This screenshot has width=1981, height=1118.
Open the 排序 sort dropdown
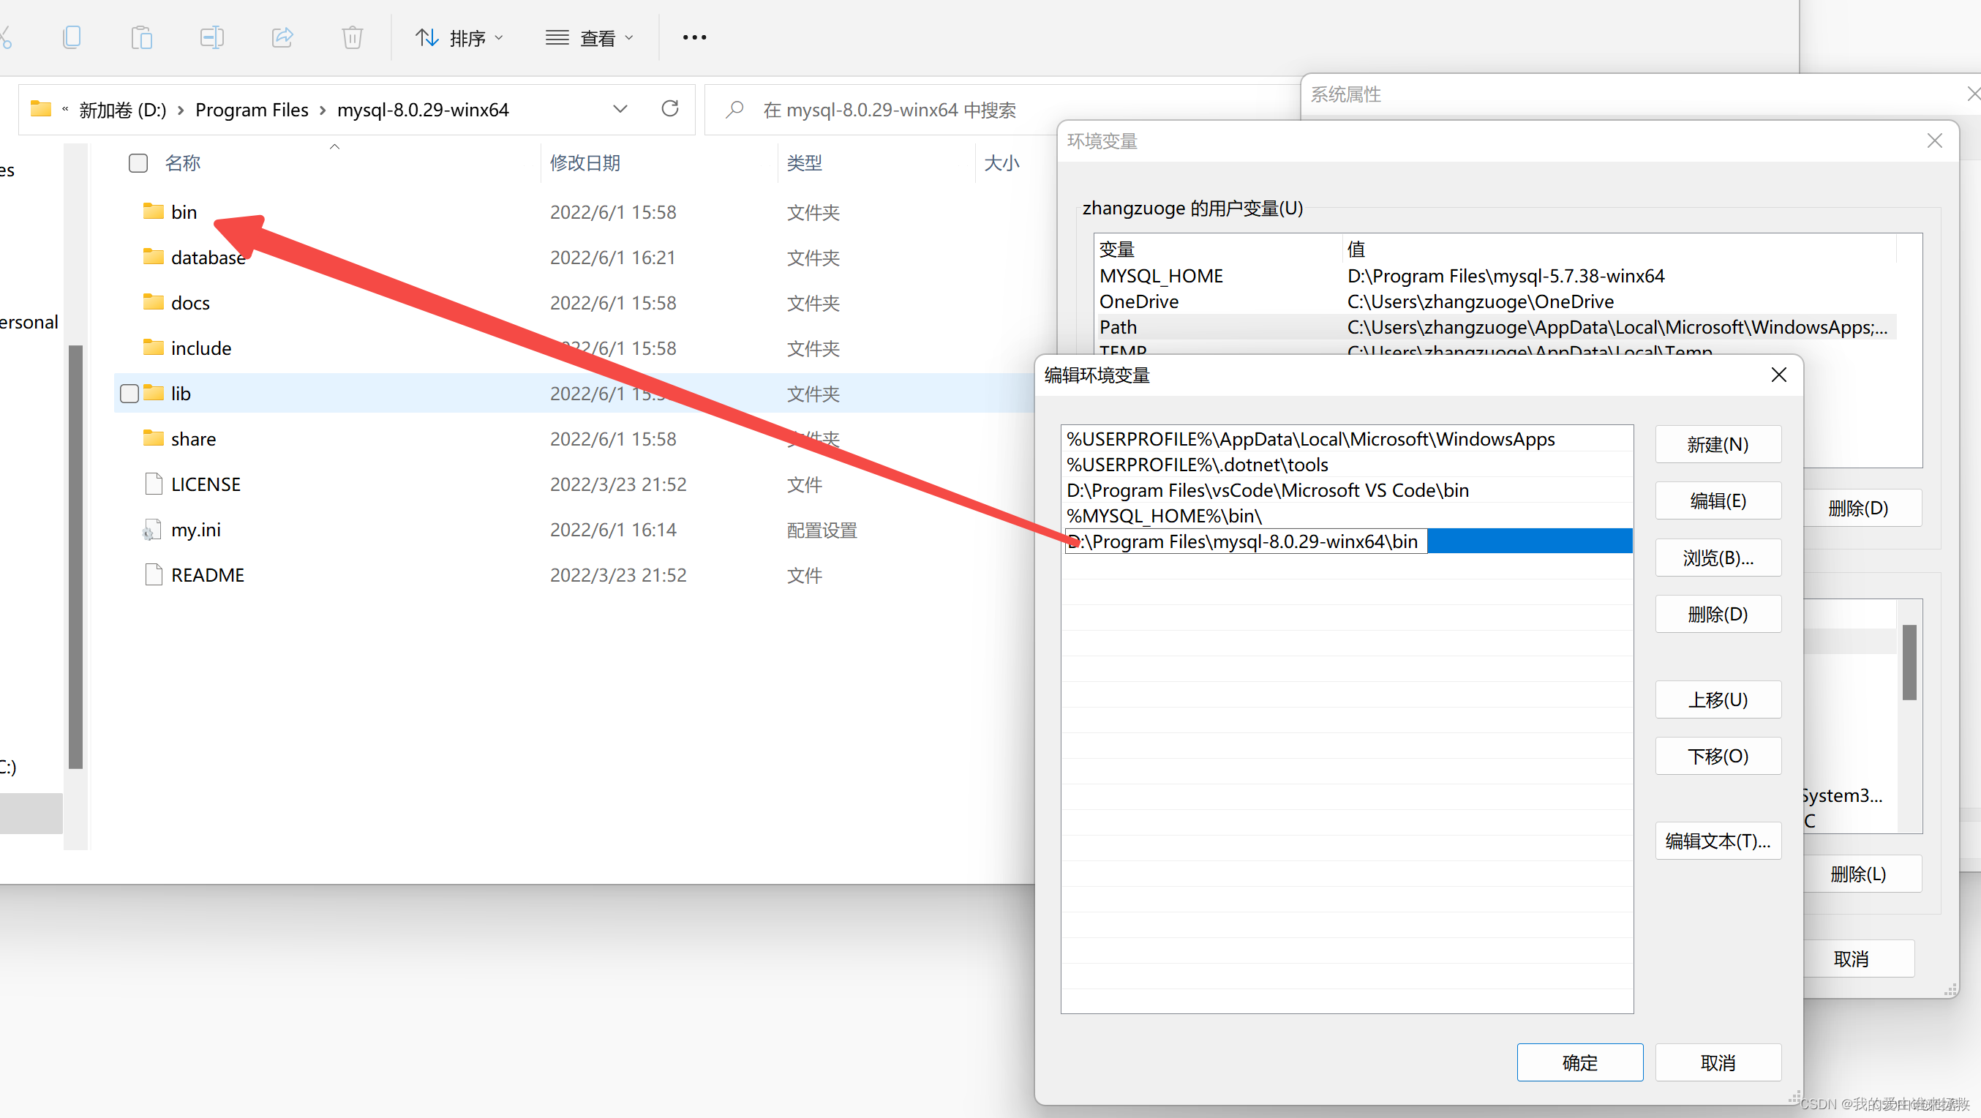tap(459, 37)
